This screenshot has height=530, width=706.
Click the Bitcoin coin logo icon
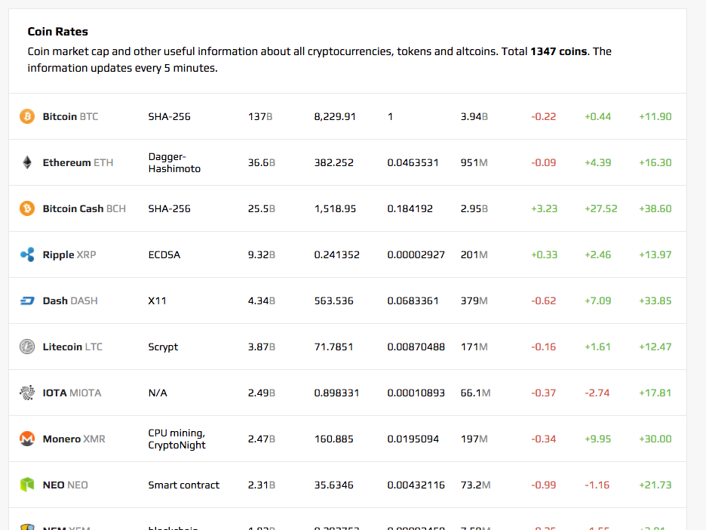point(27,116)
